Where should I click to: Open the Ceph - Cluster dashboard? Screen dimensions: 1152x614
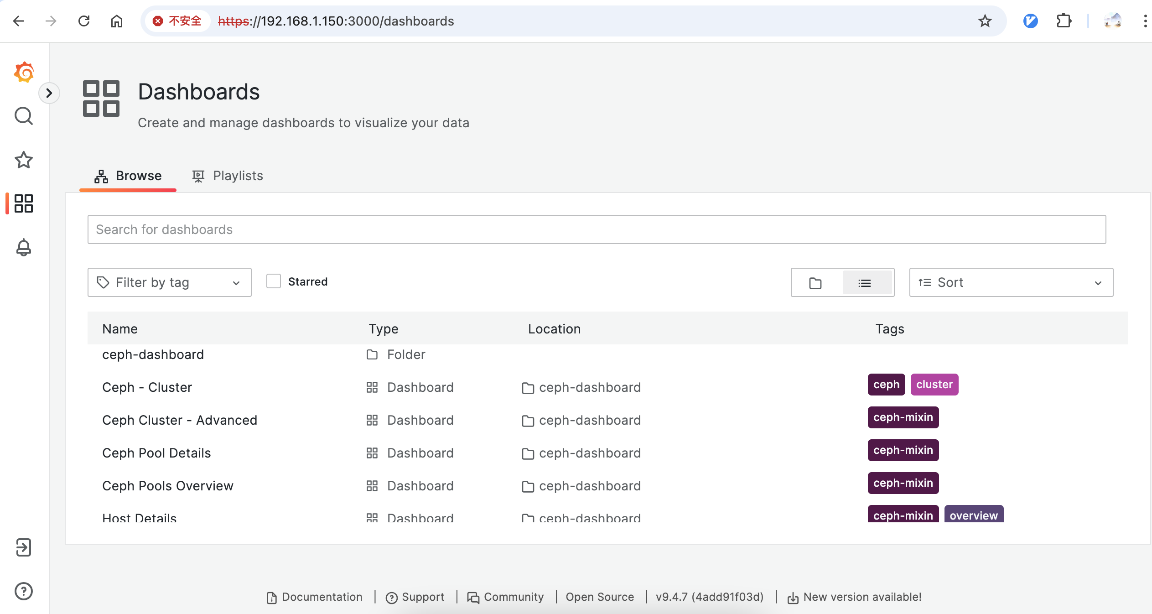[x=147, y=387]
